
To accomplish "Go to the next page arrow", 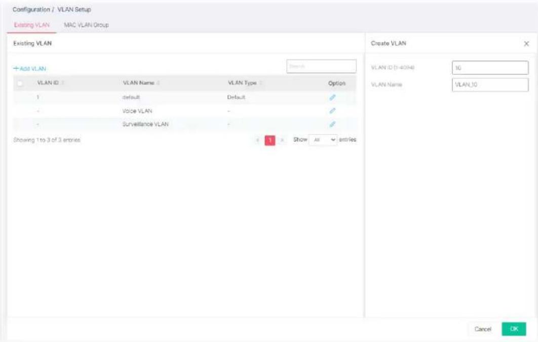I will (282, 140).
